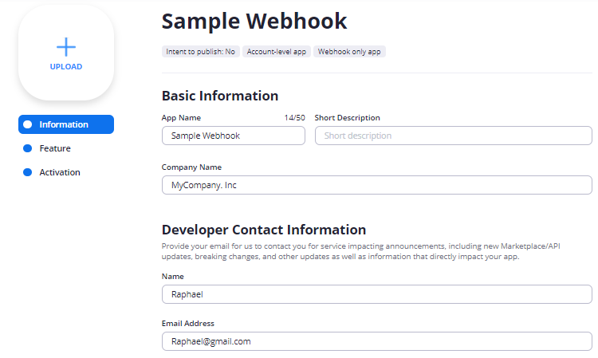Image resolution: width=598 pixels, height=358 pixels.
Task: Click the blue dot beside Feature
Action: [x=28, y=148]
